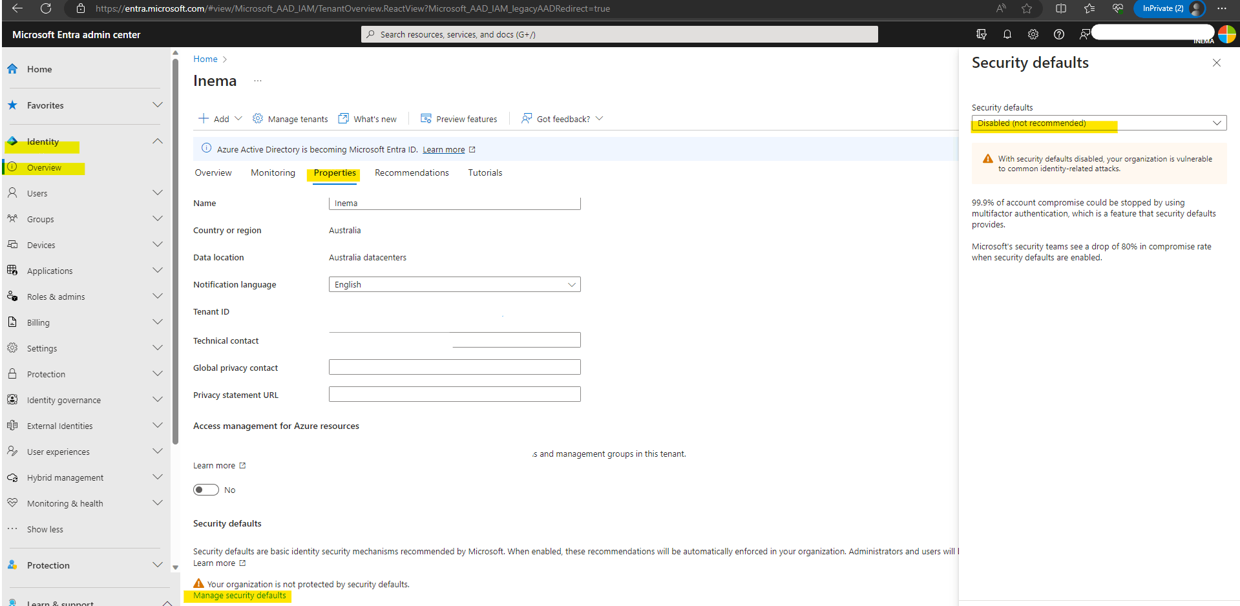Click the search resources box
Image resolution: width=1240 pixels, height=606 pixels.
coord(619,34)
